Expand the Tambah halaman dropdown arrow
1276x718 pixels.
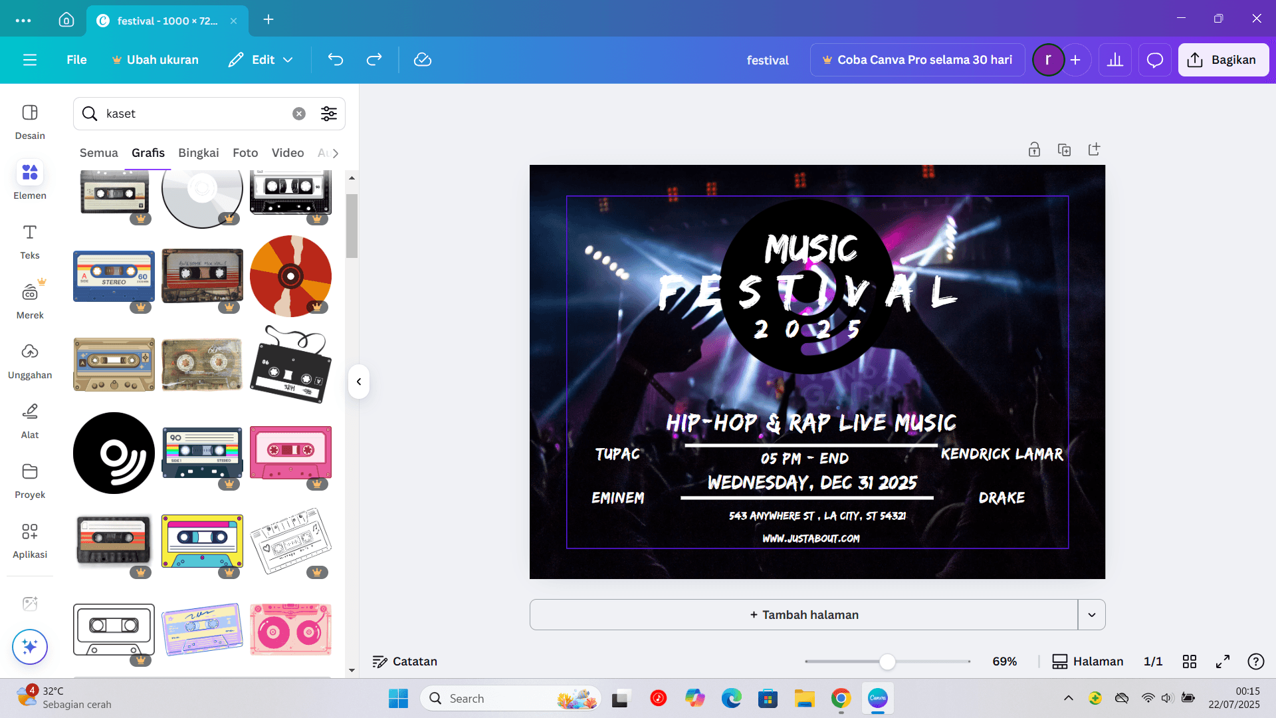(1092, 615)
